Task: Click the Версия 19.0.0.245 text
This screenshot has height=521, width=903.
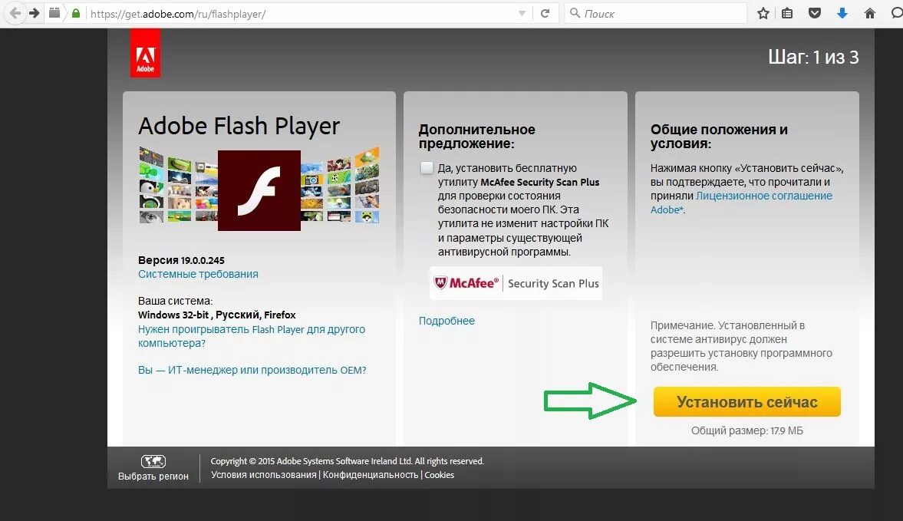Action: (181, 260)
